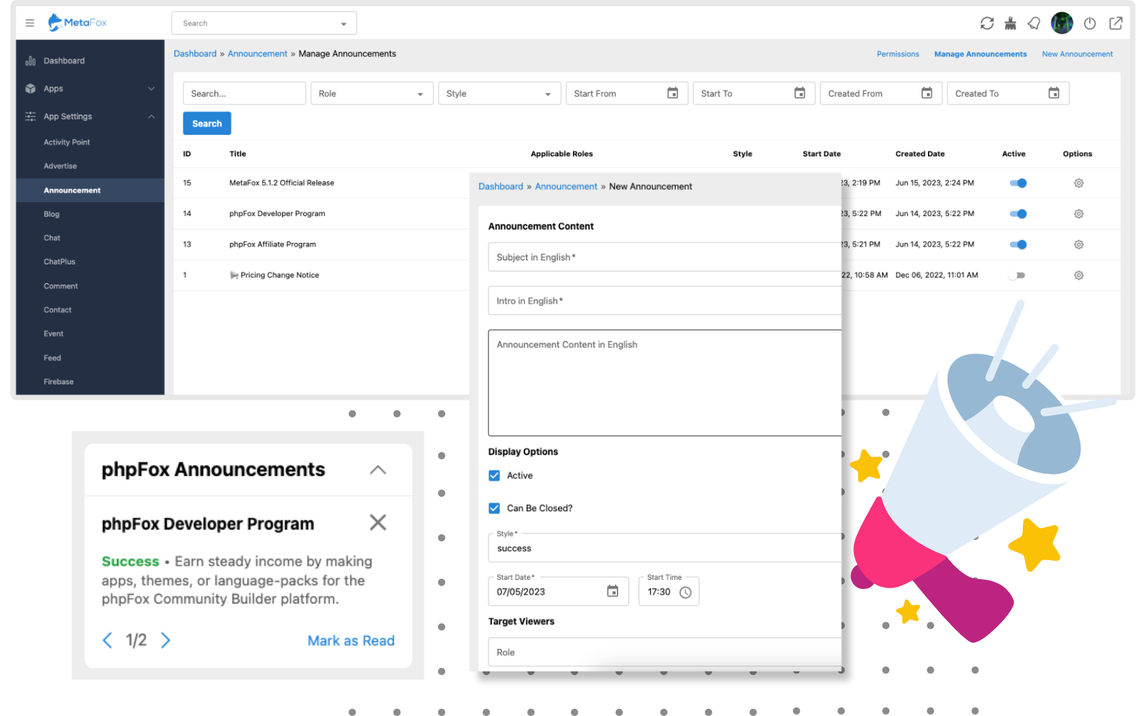Click the Mark as Read link
The width and height of the screenshot is (1146, 716).
pyautogui.click(x=351, y=641)
